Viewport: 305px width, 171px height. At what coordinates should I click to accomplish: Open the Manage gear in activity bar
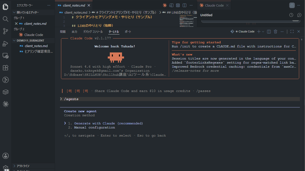click(5, 167)
